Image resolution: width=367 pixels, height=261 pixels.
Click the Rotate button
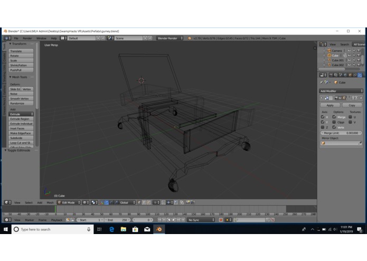coord(21,55)
